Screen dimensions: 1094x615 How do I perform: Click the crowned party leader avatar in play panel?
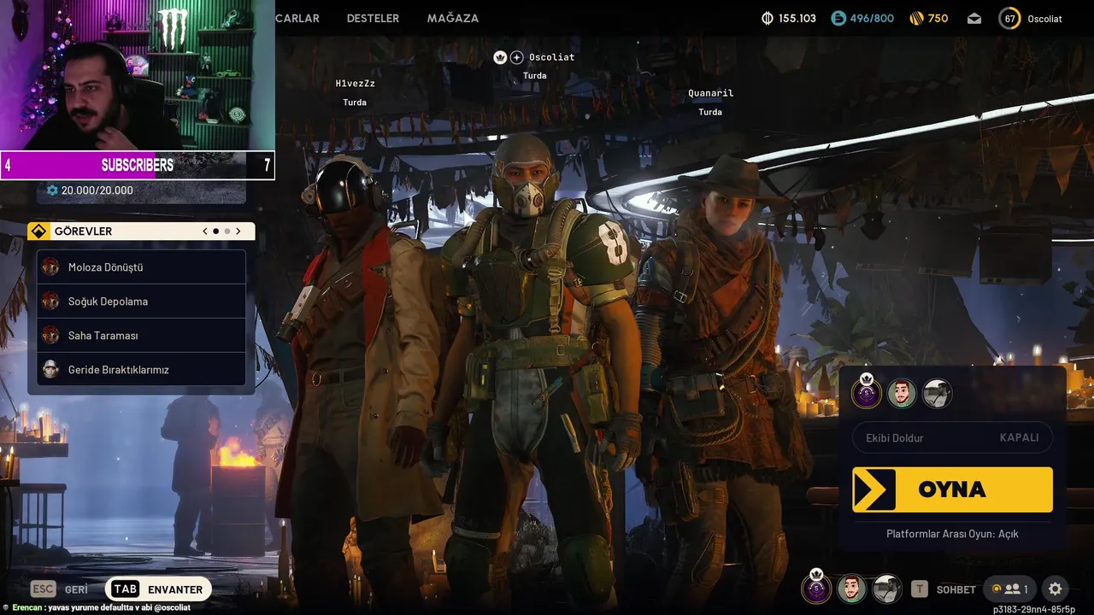pos(866,392)
